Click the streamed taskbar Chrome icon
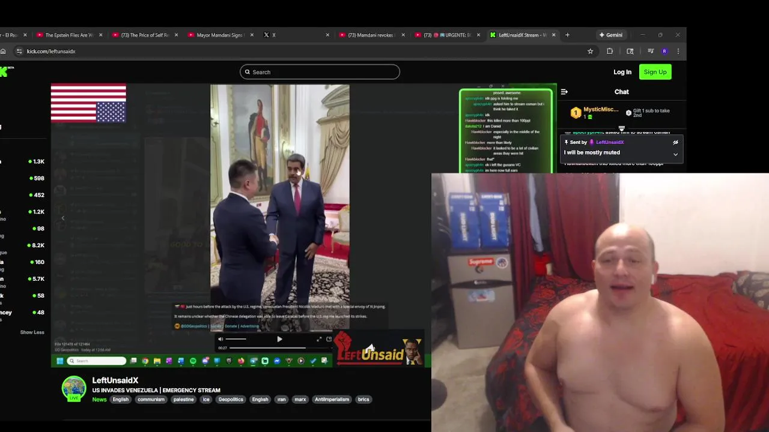 click(145, 361)
